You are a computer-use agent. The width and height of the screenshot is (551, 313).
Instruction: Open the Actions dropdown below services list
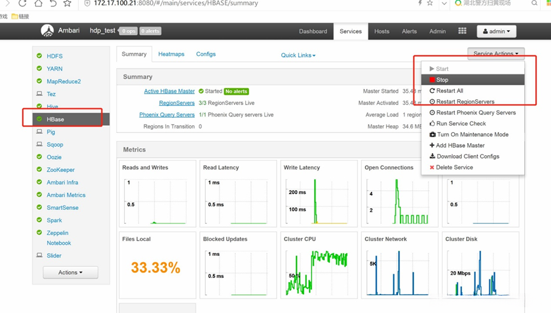[70, 272]
